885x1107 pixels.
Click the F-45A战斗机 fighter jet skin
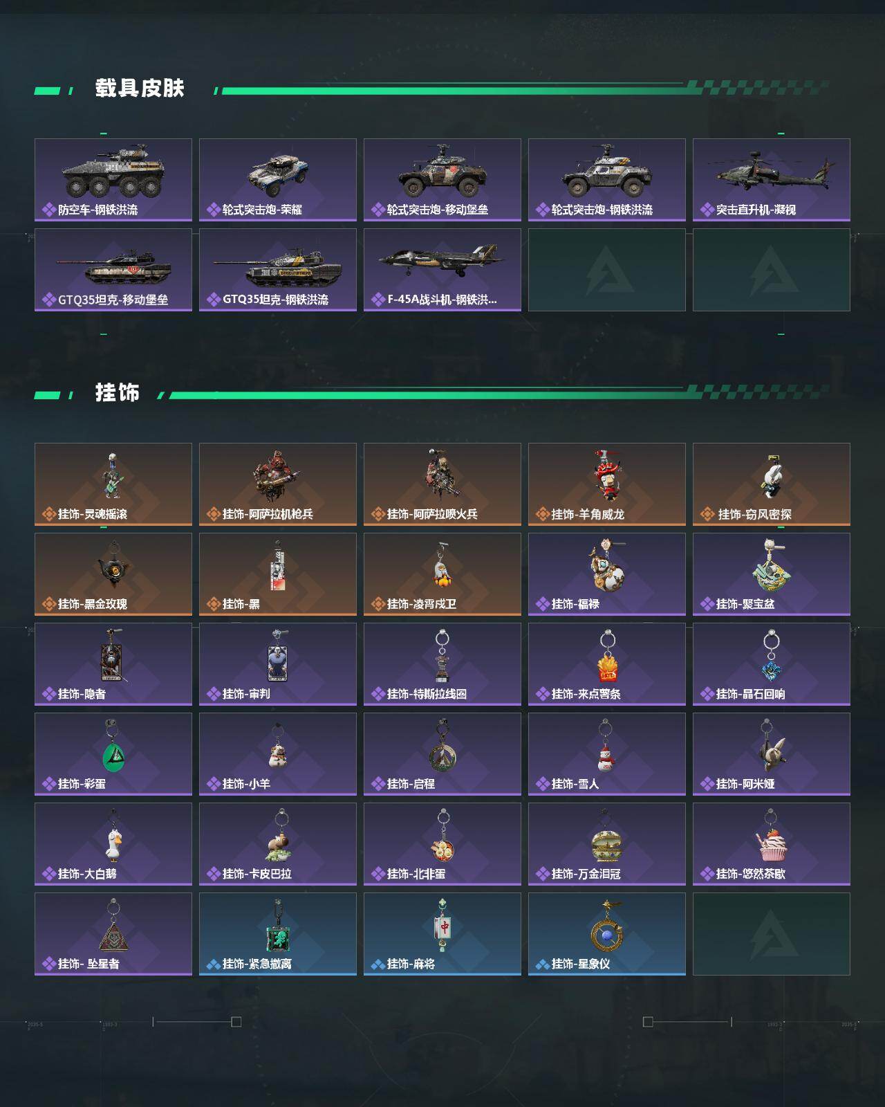(x=442, y=270)
